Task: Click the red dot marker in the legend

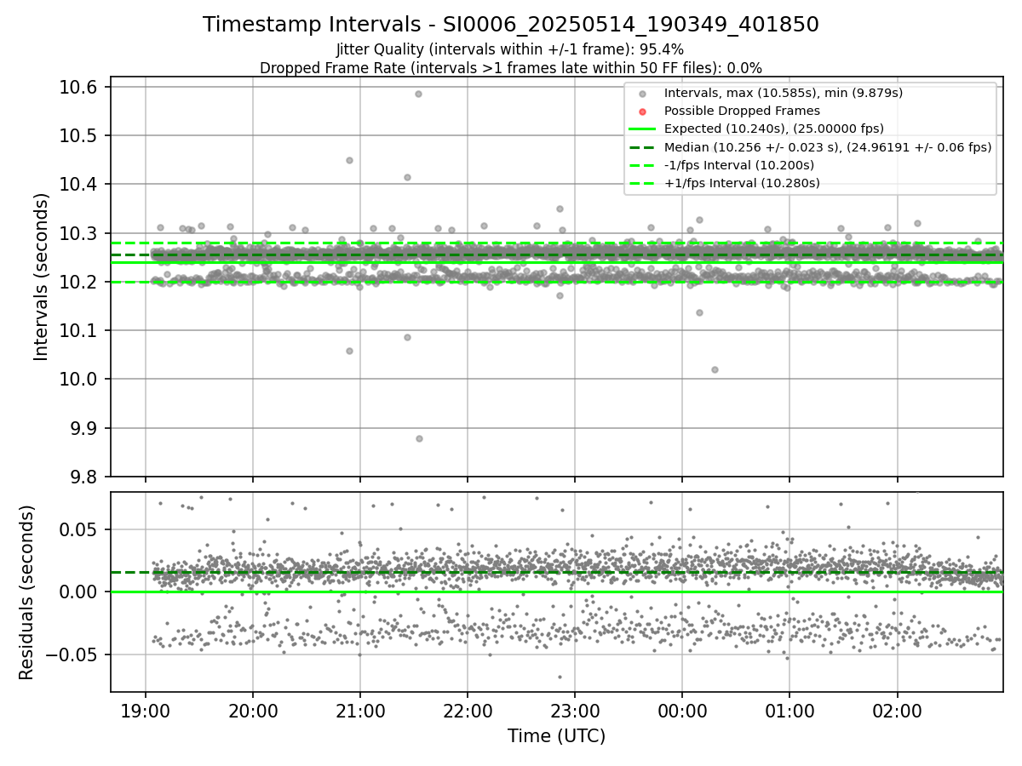Action: click(643, 111)
